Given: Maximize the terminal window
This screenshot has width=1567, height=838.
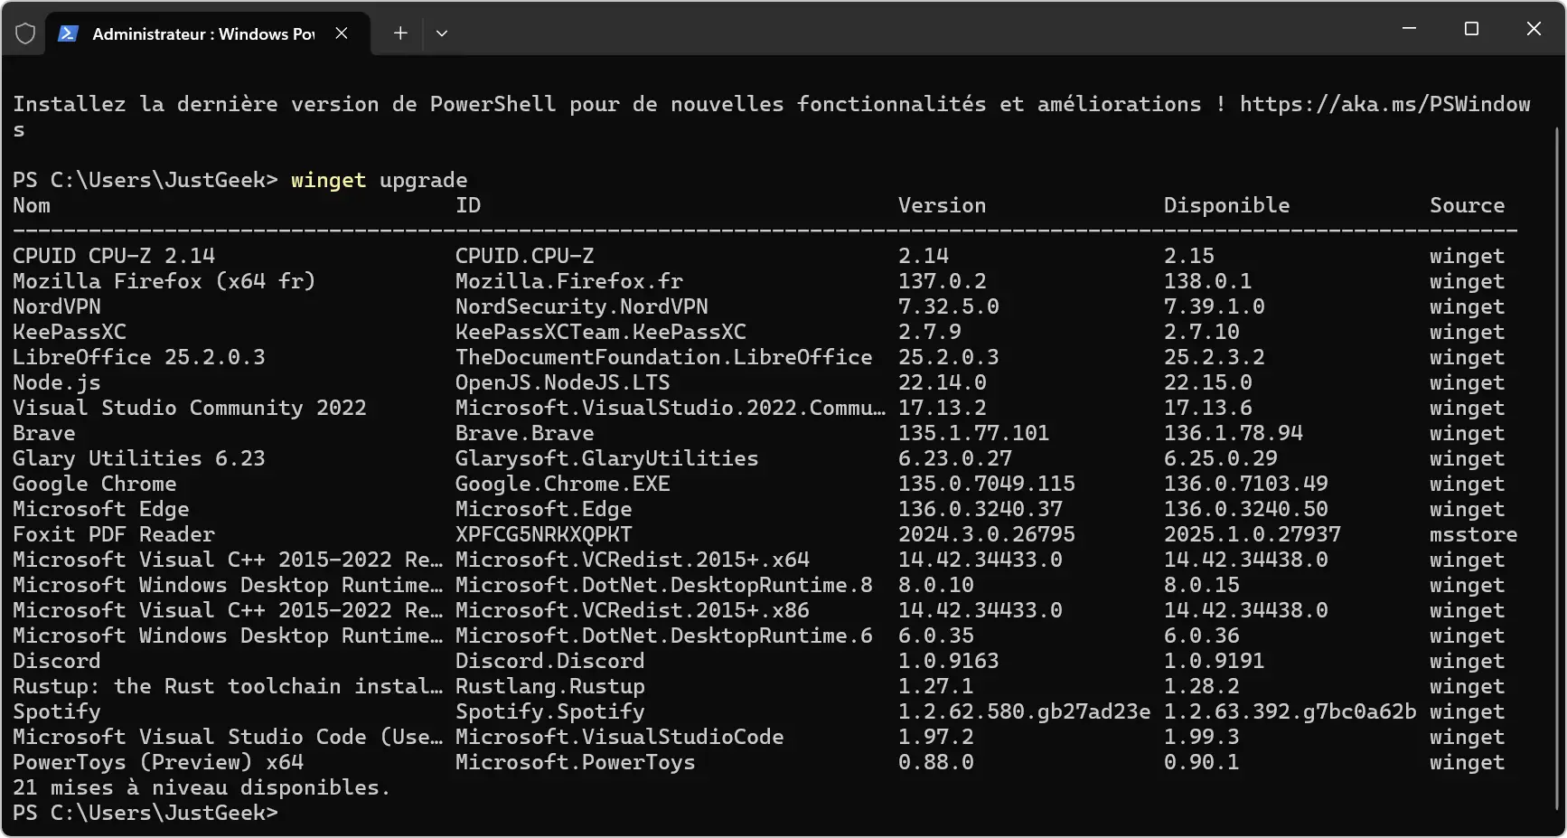Looking at the screenshot, I should click(1471, 29).
